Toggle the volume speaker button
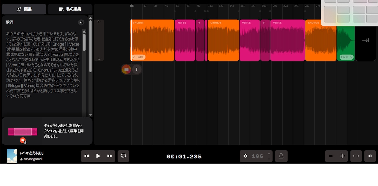The image size is (378, 186). pos(370,156)
